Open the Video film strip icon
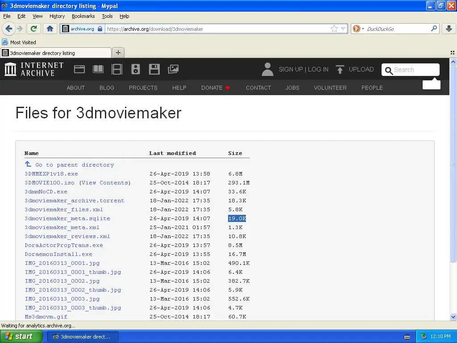 [117, 69]
